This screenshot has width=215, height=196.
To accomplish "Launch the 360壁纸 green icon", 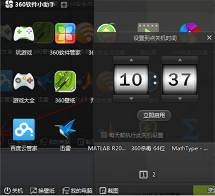I will [x=65, y=81].
